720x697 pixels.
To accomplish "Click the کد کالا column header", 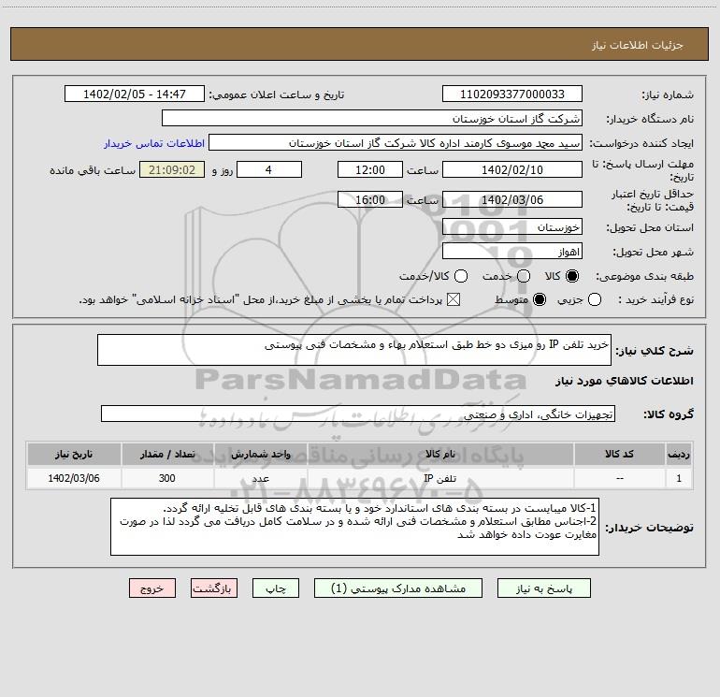I will [x=619, y=454].
